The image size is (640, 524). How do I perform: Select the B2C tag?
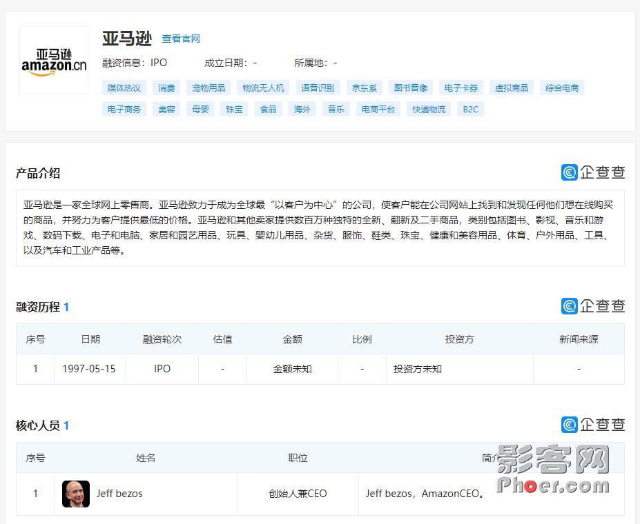pos(470,109)
